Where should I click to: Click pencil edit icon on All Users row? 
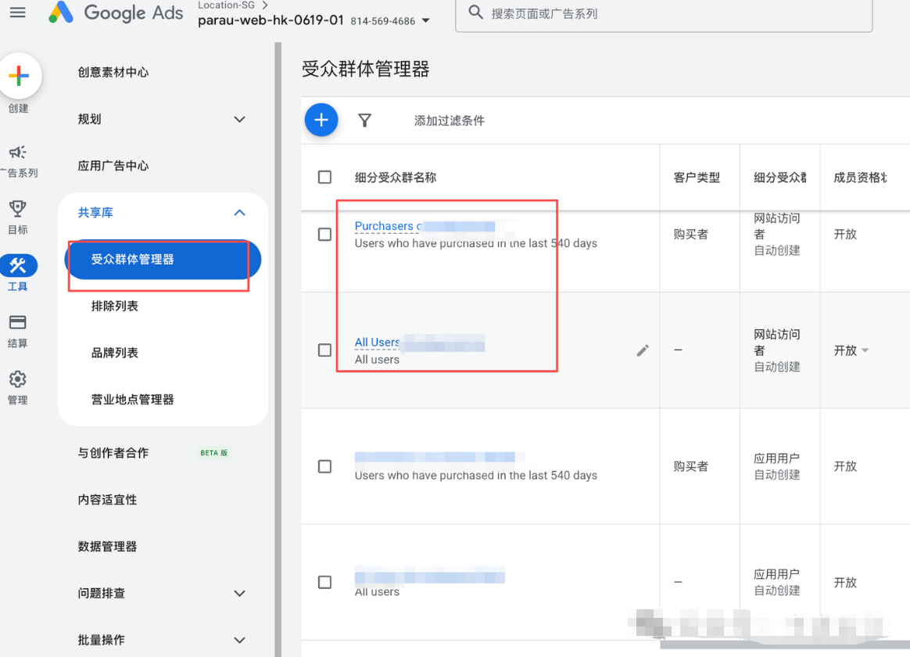[643, 350]
